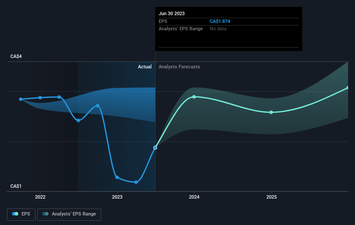Click the 'Analysts' EPS Range' tooltip row label
Viewport: 355px width, 225px height.
181,29
